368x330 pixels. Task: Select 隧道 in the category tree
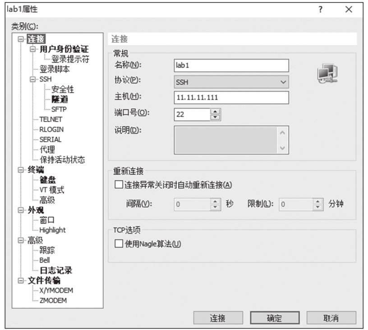(60, 99)
